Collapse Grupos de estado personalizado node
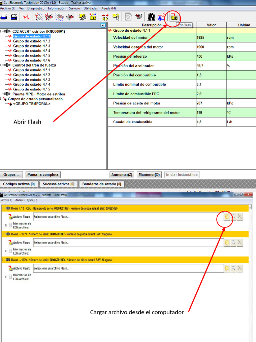256x342 pixels. pyautogui.click(x=1, y=99)
